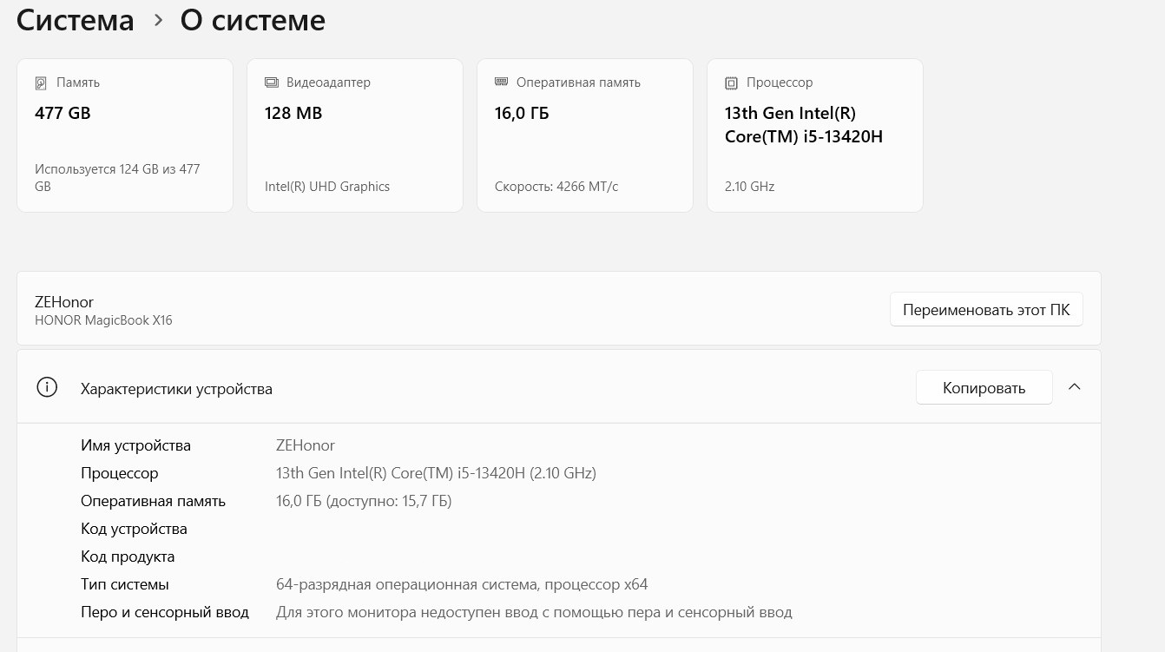The height and width of the screenshot is (652, 1165).
Task: Open the 128 MB video adapter card
Action: click(x=354, y=135)
